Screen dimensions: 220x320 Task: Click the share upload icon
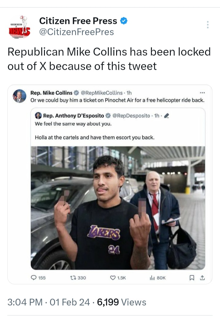(202, 278)
